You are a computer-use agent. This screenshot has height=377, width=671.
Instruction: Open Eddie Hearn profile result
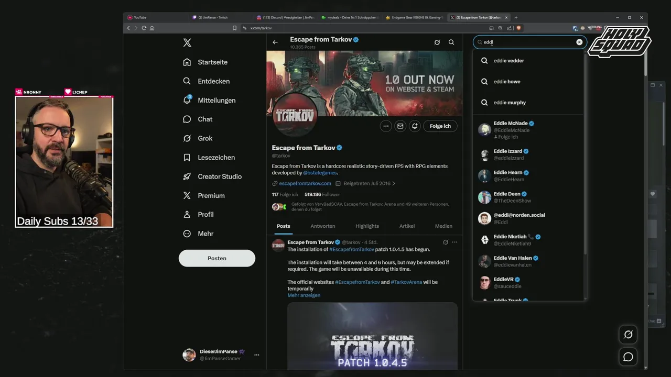(x=528, y=176)
